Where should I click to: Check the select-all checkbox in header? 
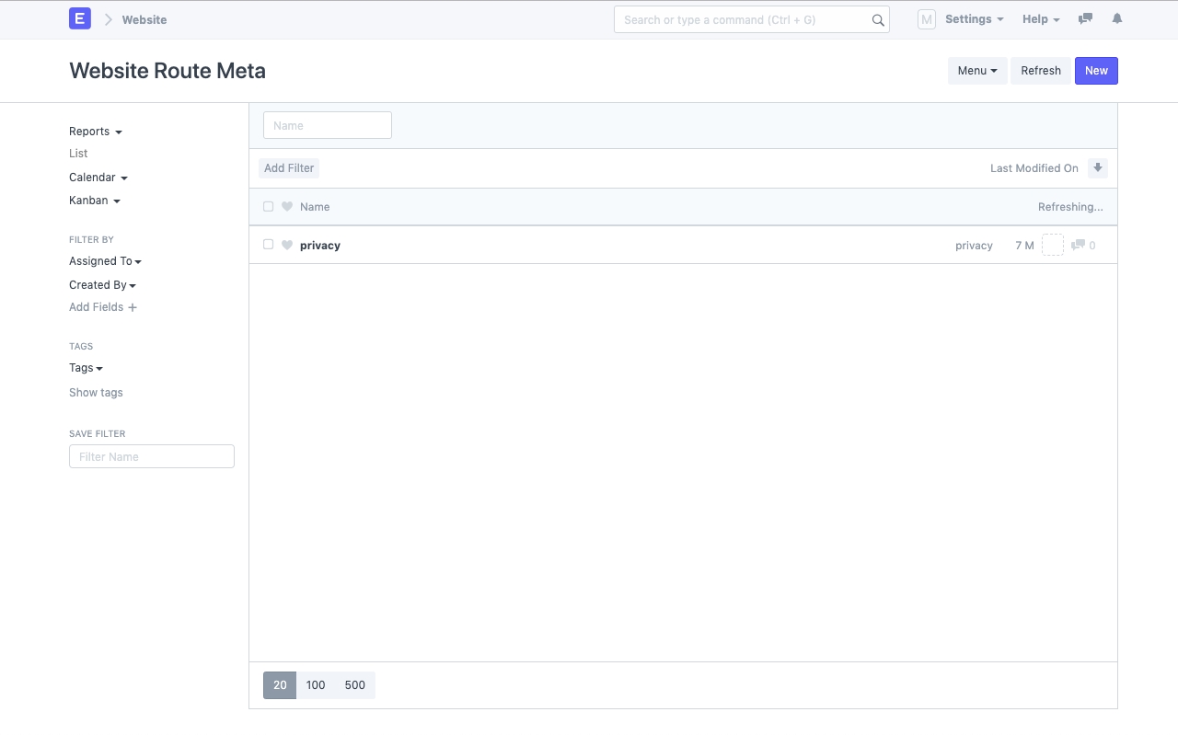pos(269,207)
